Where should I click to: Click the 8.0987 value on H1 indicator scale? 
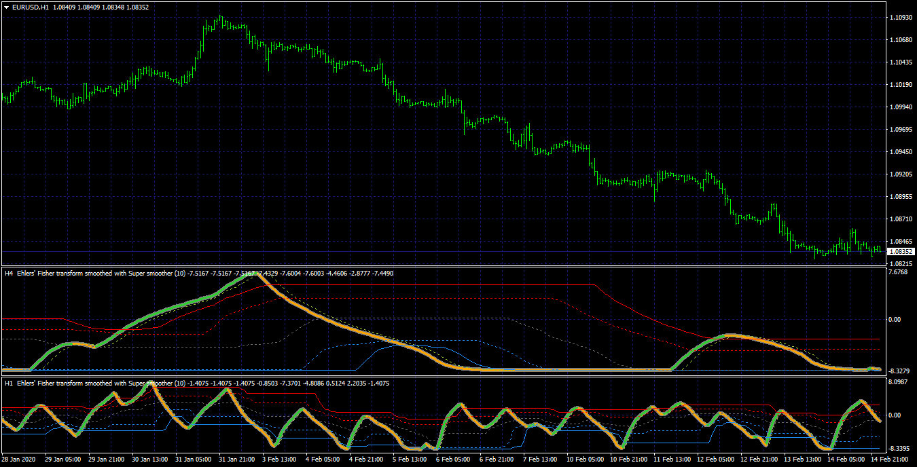tap(898, 383)
